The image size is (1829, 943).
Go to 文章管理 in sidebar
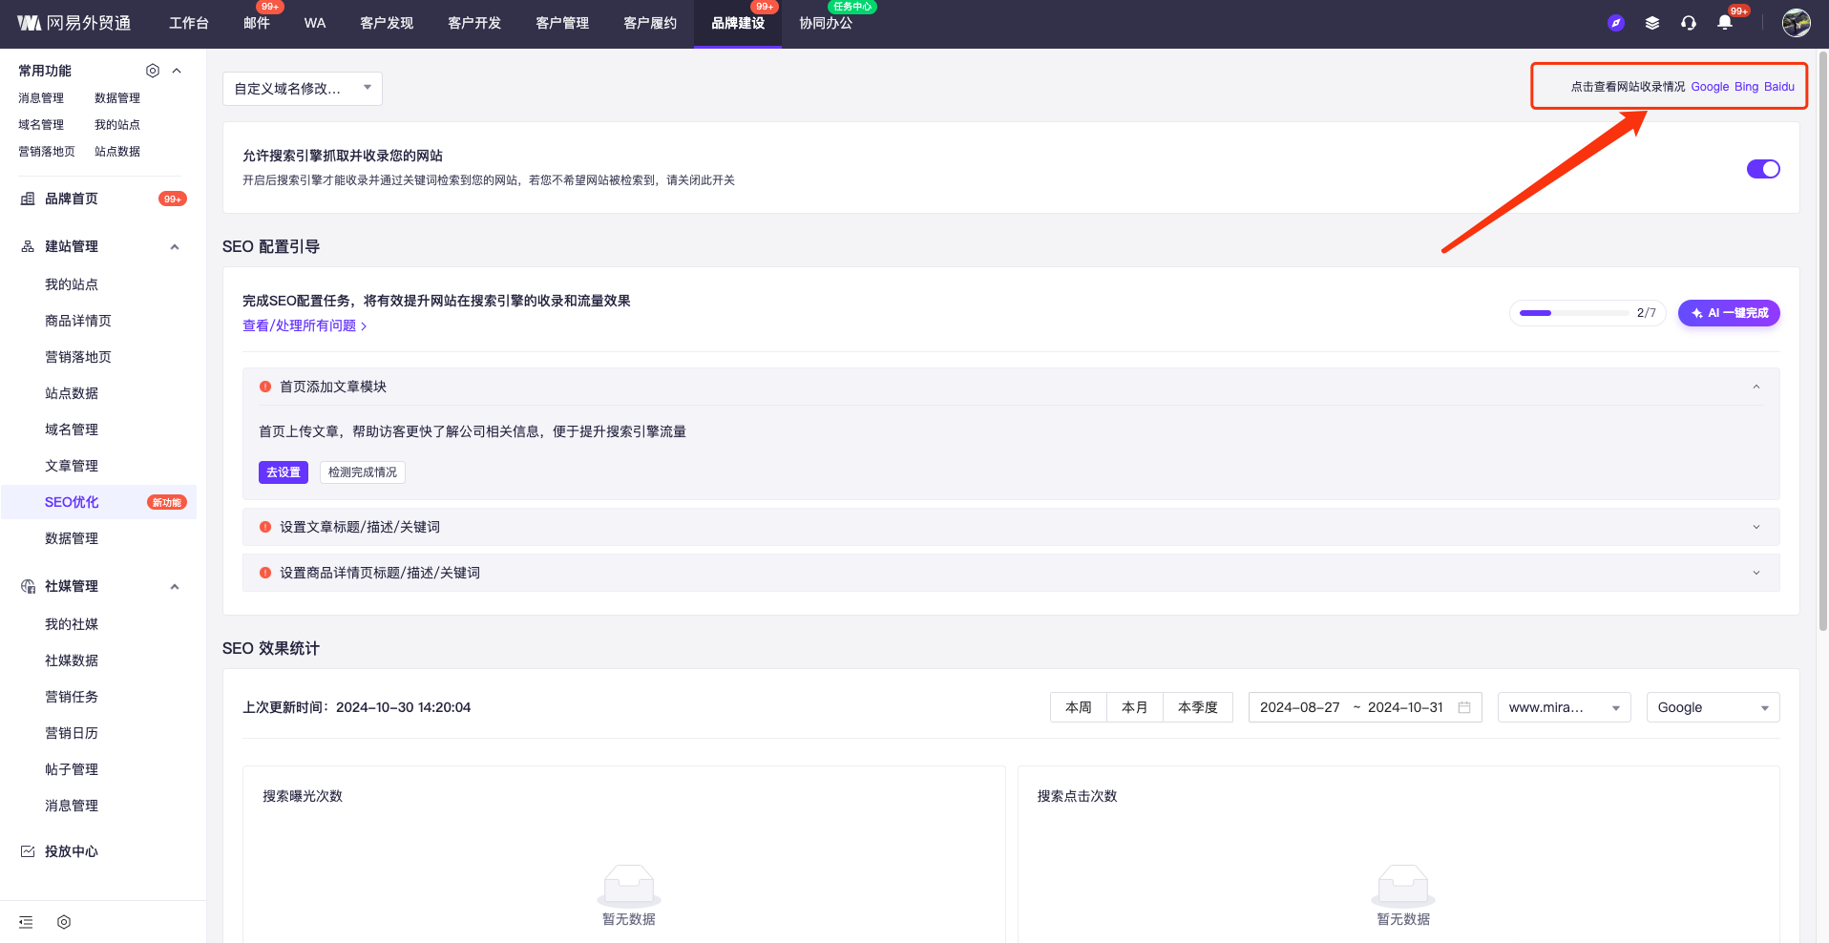pos(72,466)
